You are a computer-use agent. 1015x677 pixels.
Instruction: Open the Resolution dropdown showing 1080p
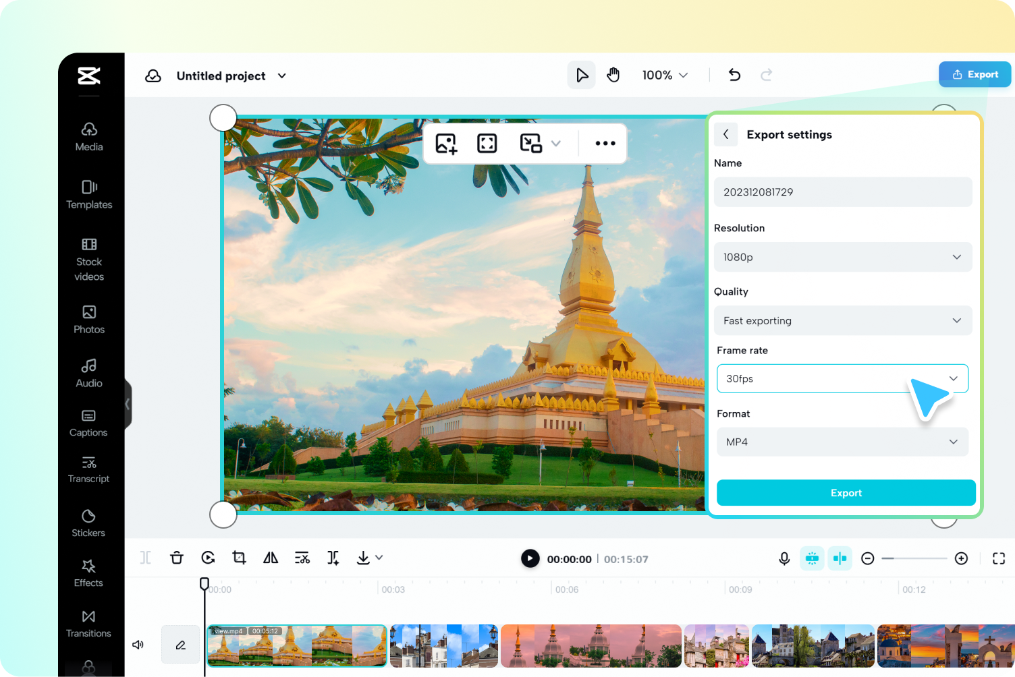842,257
